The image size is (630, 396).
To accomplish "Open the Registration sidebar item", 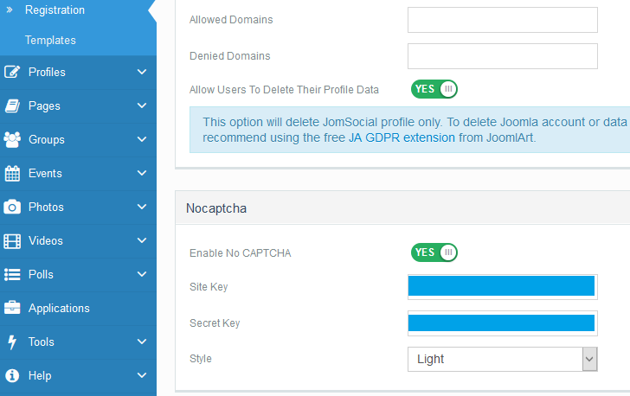I will (x=55, y=10).
